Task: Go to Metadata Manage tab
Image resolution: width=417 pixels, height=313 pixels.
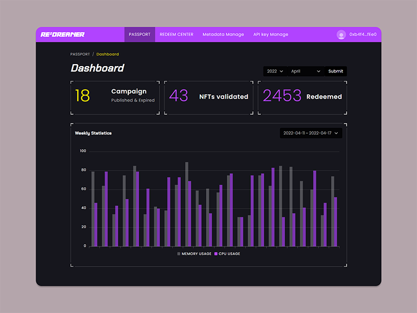Action: (223, 34)
